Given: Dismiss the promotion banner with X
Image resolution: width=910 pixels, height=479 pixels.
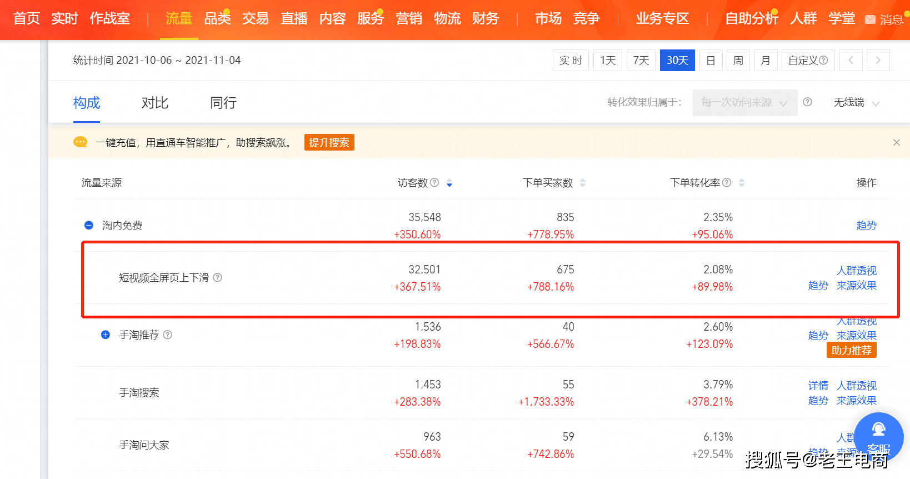Looking at the screenshot, I should [896, 143].
